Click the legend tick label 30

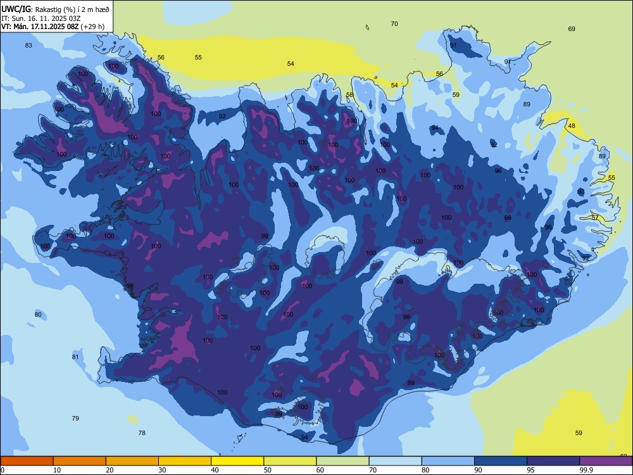point(162,470)
